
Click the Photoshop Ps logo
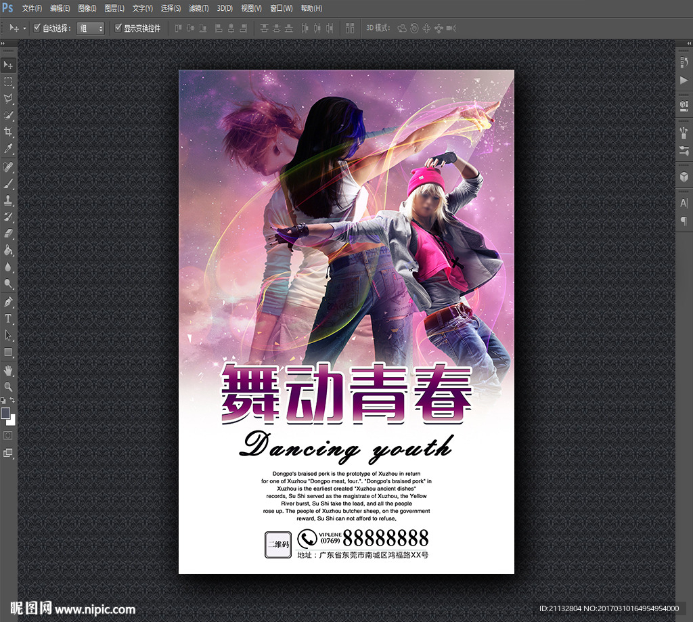7,7
